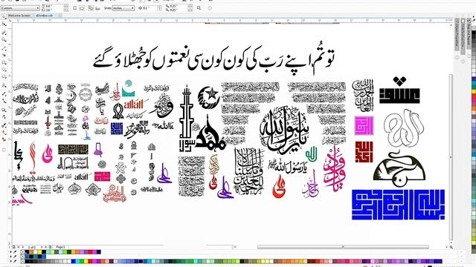Go to the next page in the navigator
This screenshot has width=476, height=267.
click(42, 247)
